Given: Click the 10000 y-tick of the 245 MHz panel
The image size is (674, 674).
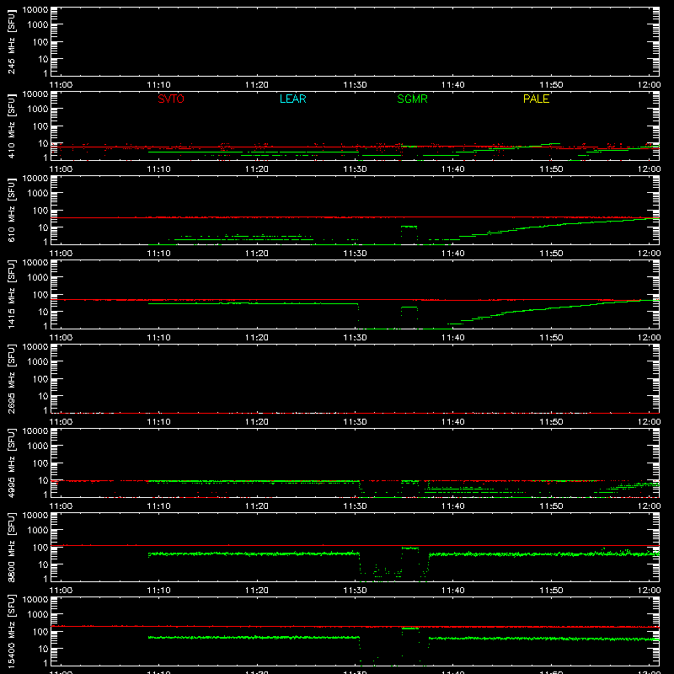Looking at the screenshot, I should pos(35,10).
